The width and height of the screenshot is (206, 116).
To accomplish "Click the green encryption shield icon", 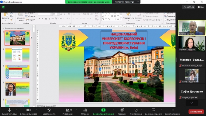I will (4, 7).
